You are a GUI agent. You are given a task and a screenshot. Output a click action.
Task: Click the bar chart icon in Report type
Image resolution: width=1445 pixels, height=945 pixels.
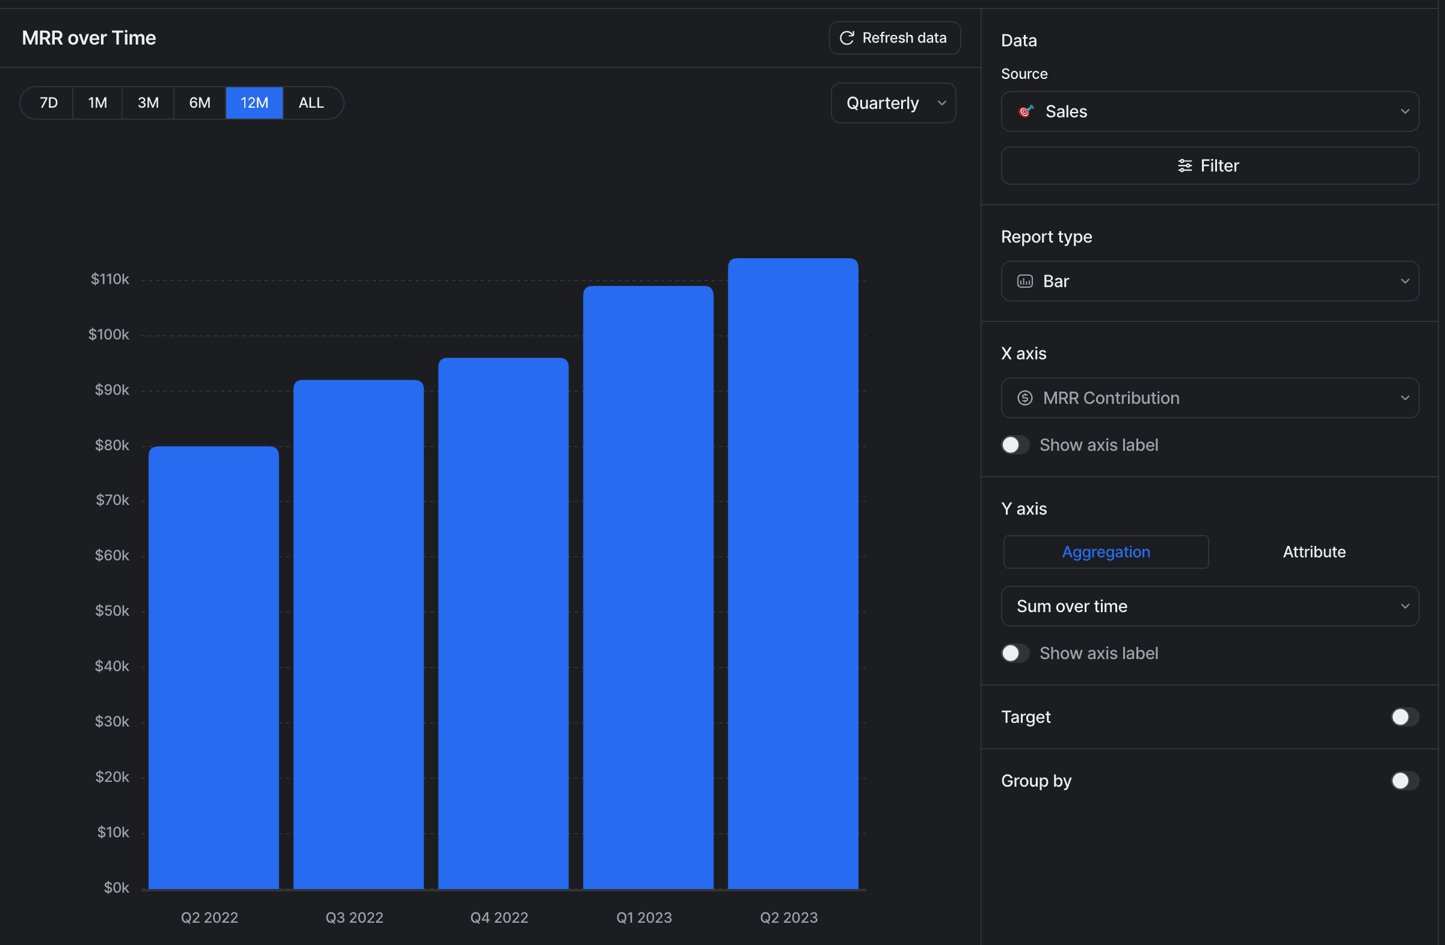(x=1025, y=281)
